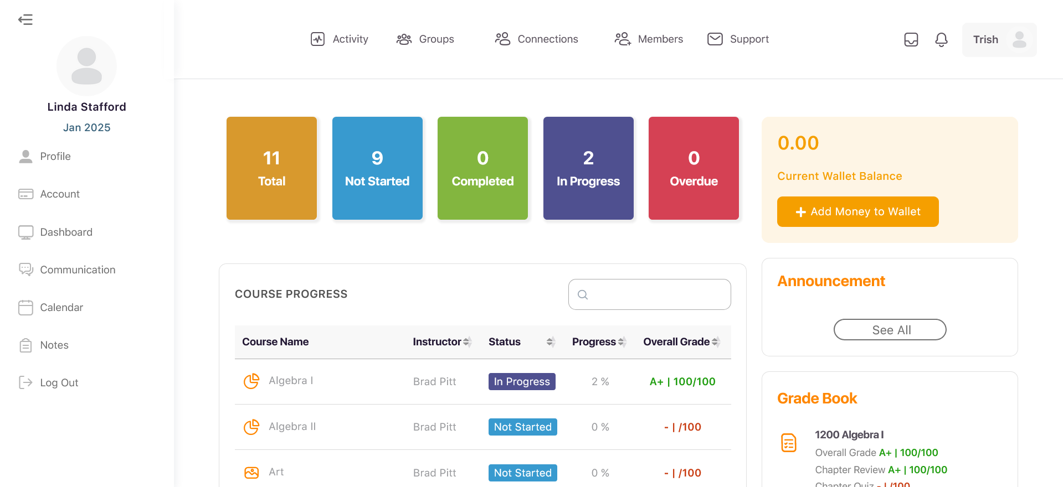Collapse the sidebar with the menu arrow icon
The height and width of the screenshot is (487, 1063).
coord(25,20)
